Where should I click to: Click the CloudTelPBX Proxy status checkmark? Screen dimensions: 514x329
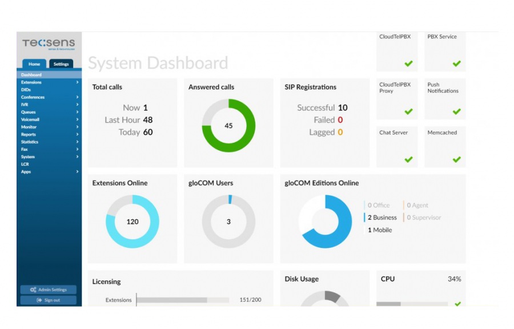pyautogui.click(x=408, y=111)
